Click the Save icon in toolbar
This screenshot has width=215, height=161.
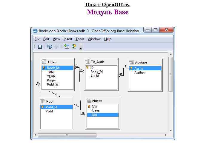(x=40, y=47)
